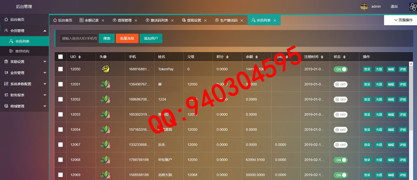Click the name/UID/phone search field
The width and height of the screenshot is (417, 180).
point(79,38)
